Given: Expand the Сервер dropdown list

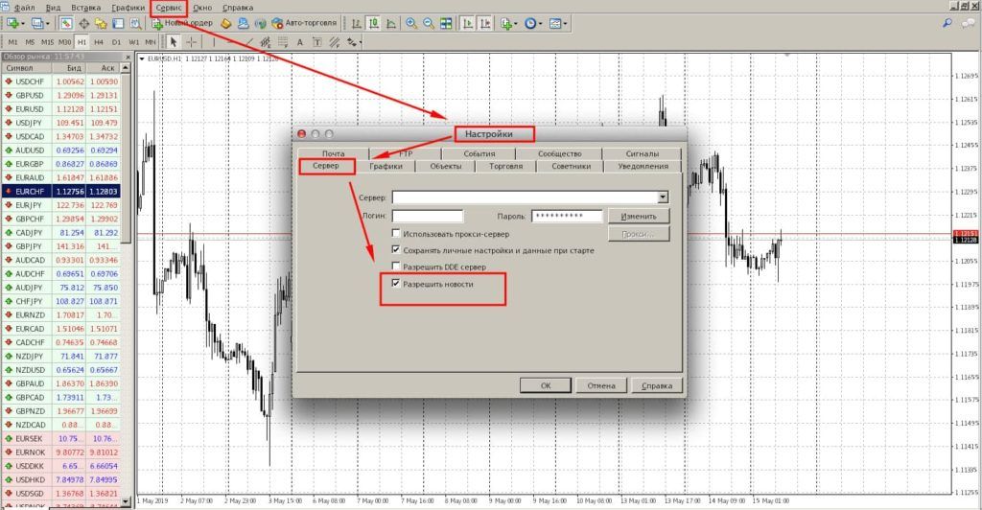Looking at the screenshot, I should click(662, 197).
